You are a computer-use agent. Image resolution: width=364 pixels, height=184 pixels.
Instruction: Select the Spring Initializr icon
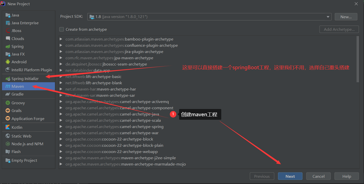click(8, 78)
